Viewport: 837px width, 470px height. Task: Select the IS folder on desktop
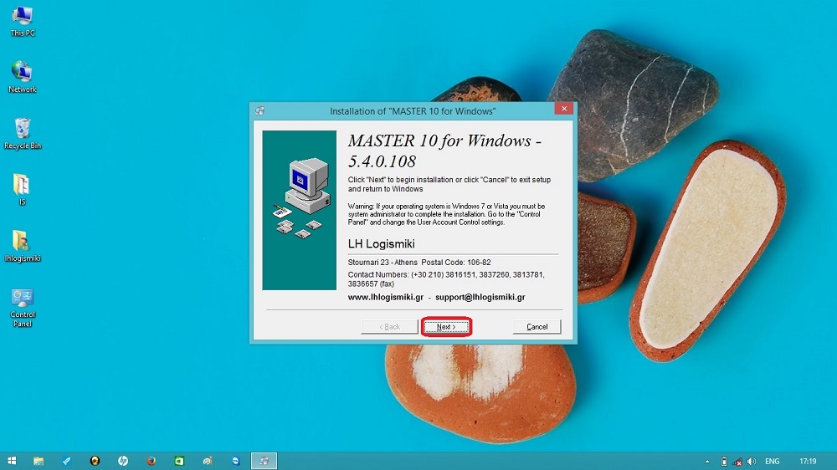[22, 189]
